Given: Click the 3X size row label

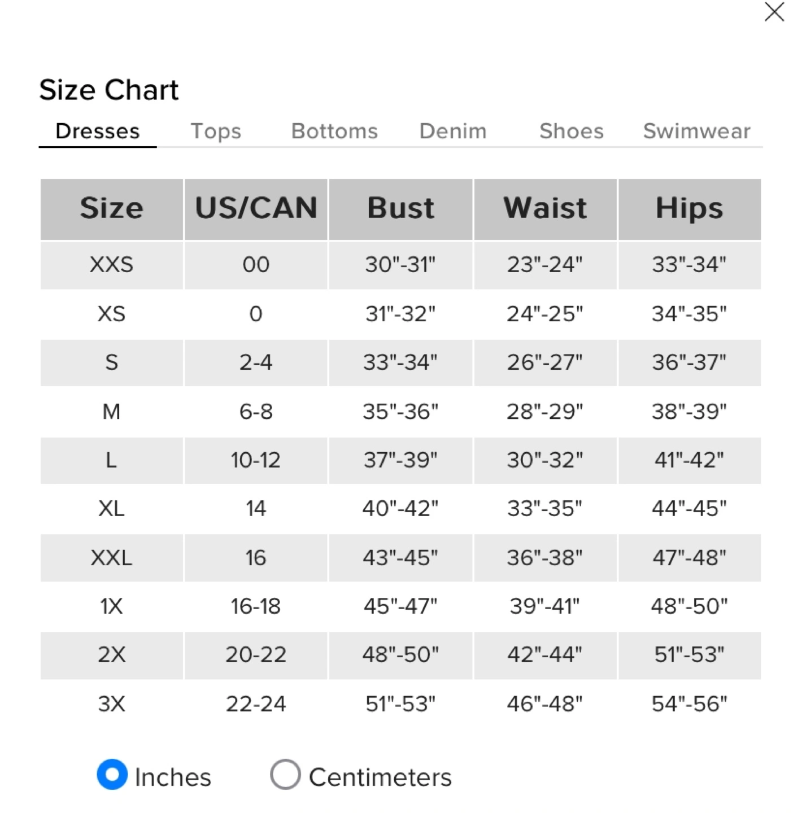Looking at the screenshot, I should 112,704.
